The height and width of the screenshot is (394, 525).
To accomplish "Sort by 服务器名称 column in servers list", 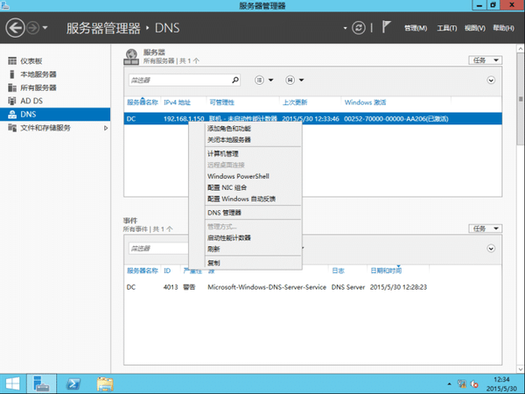I will point(143,102).
